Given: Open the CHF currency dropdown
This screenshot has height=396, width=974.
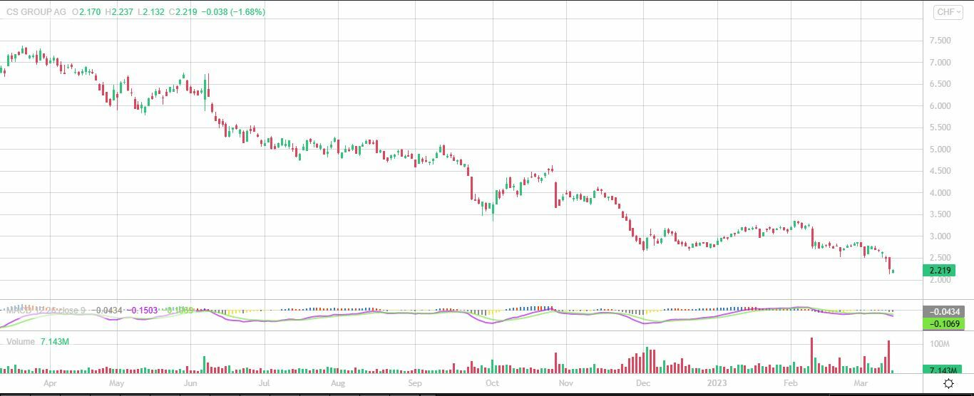Looking at the screenshot, I should click(948, 12).
